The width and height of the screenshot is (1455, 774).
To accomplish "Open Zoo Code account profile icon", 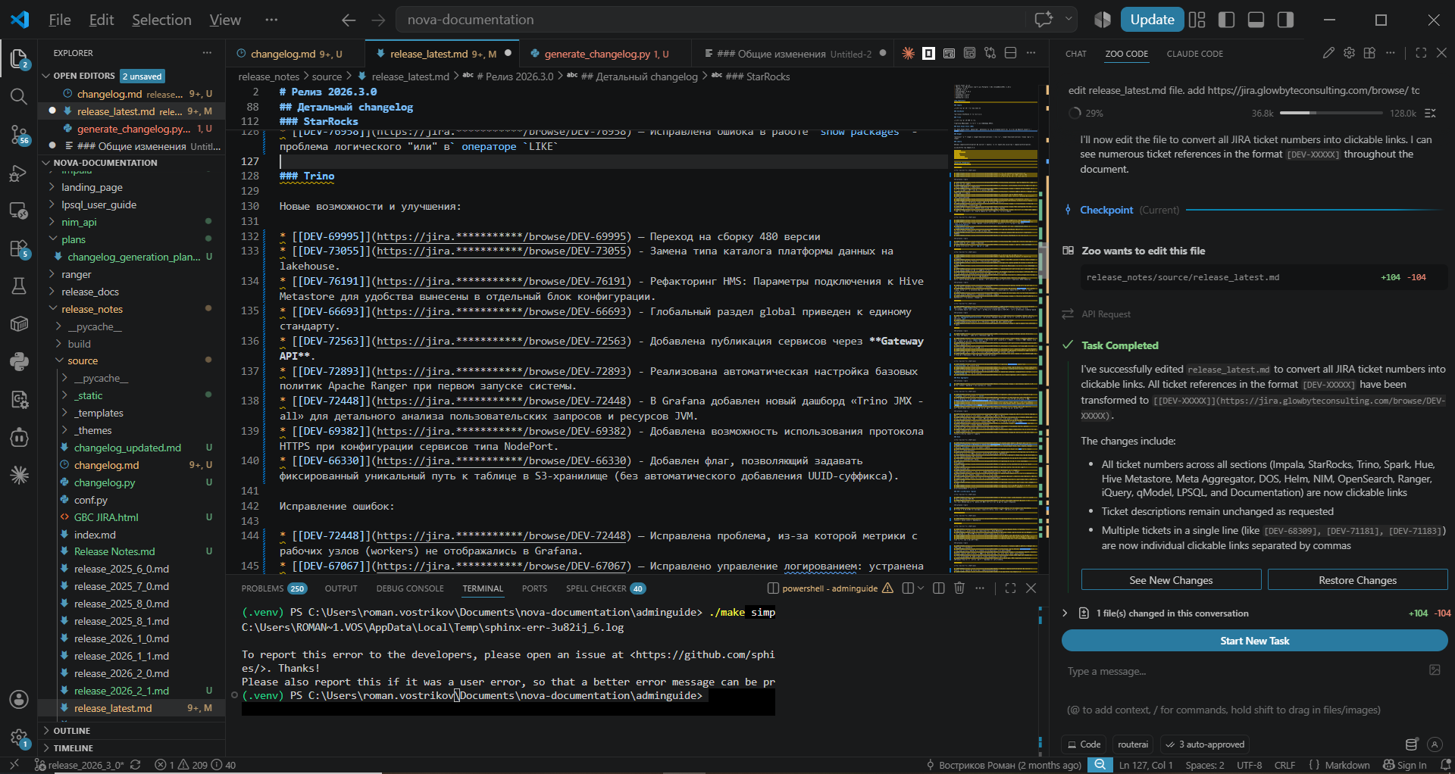I will (x=1435, y=744).
